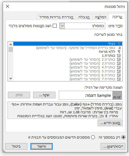
Task: Click the סגנון חדש... button
Action: [x=110, y=123]
